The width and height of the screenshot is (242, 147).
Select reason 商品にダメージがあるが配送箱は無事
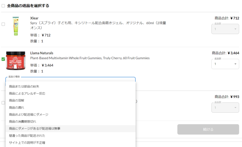click(x=70, y=129)
